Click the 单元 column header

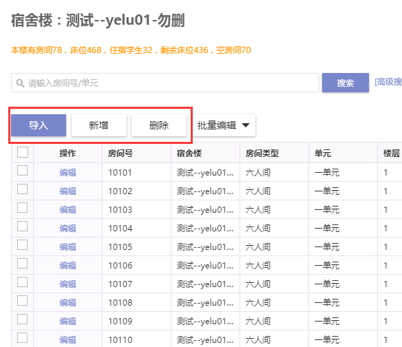click(323, 154)
